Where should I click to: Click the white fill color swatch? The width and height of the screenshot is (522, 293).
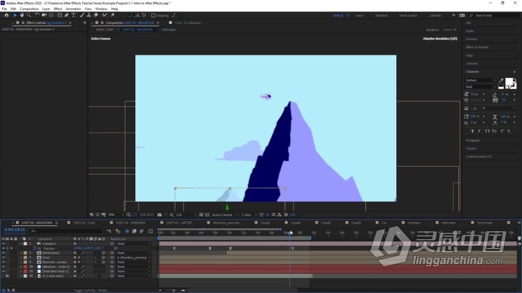coord(508,82)
